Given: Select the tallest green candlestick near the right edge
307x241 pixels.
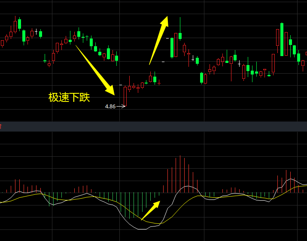Looking at the screenshot, I should 282,39.
